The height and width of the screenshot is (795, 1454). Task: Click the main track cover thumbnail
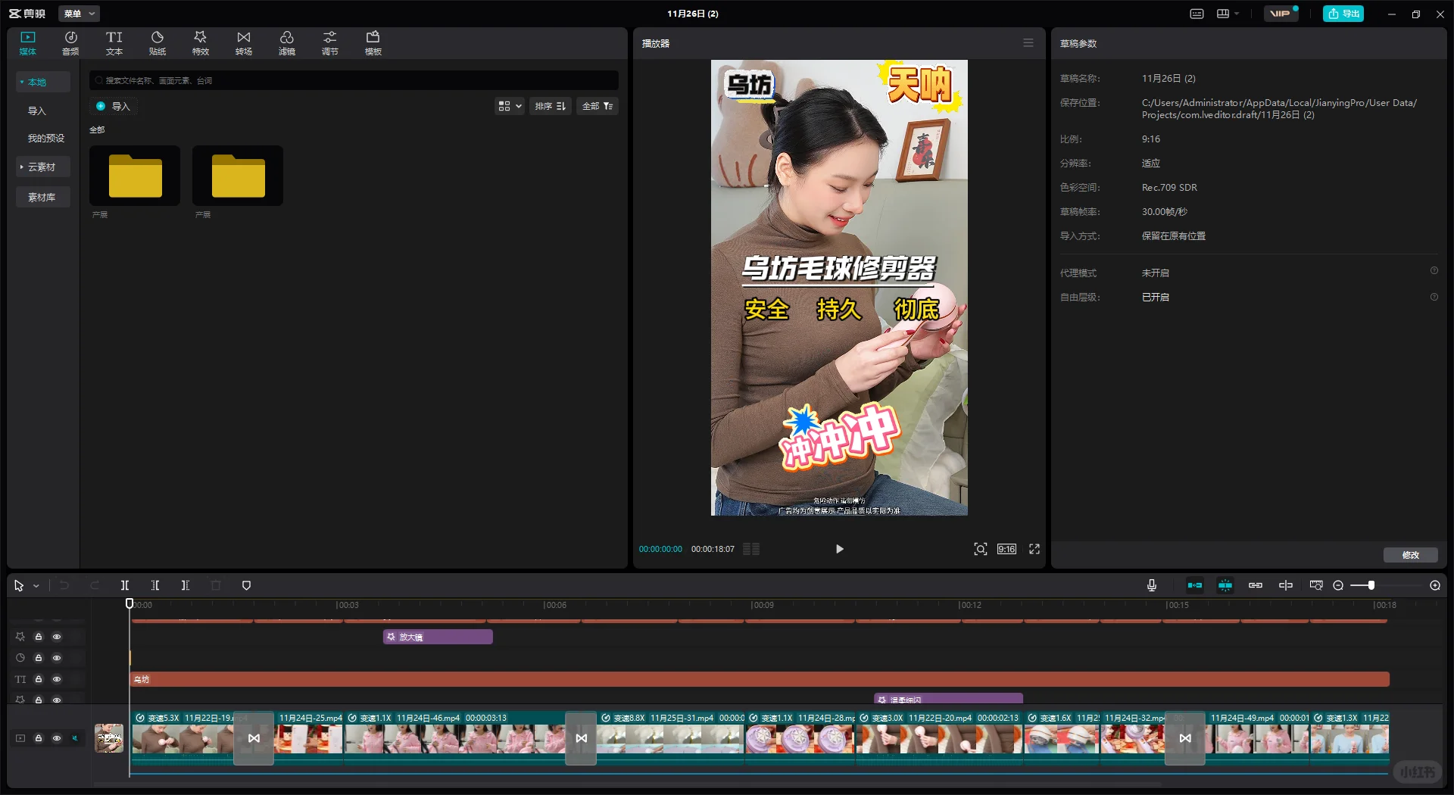pyautogui.click(x=109, y=738)
